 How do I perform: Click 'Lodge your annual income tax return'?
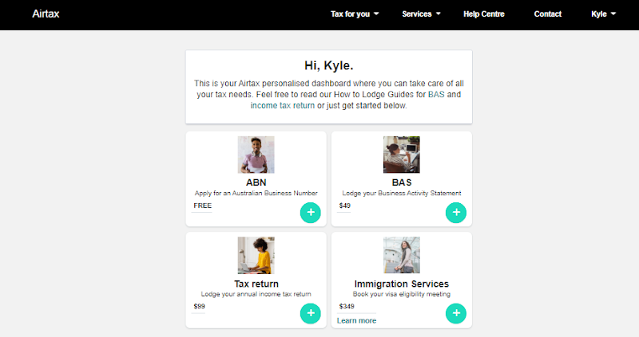coord(256,294)
